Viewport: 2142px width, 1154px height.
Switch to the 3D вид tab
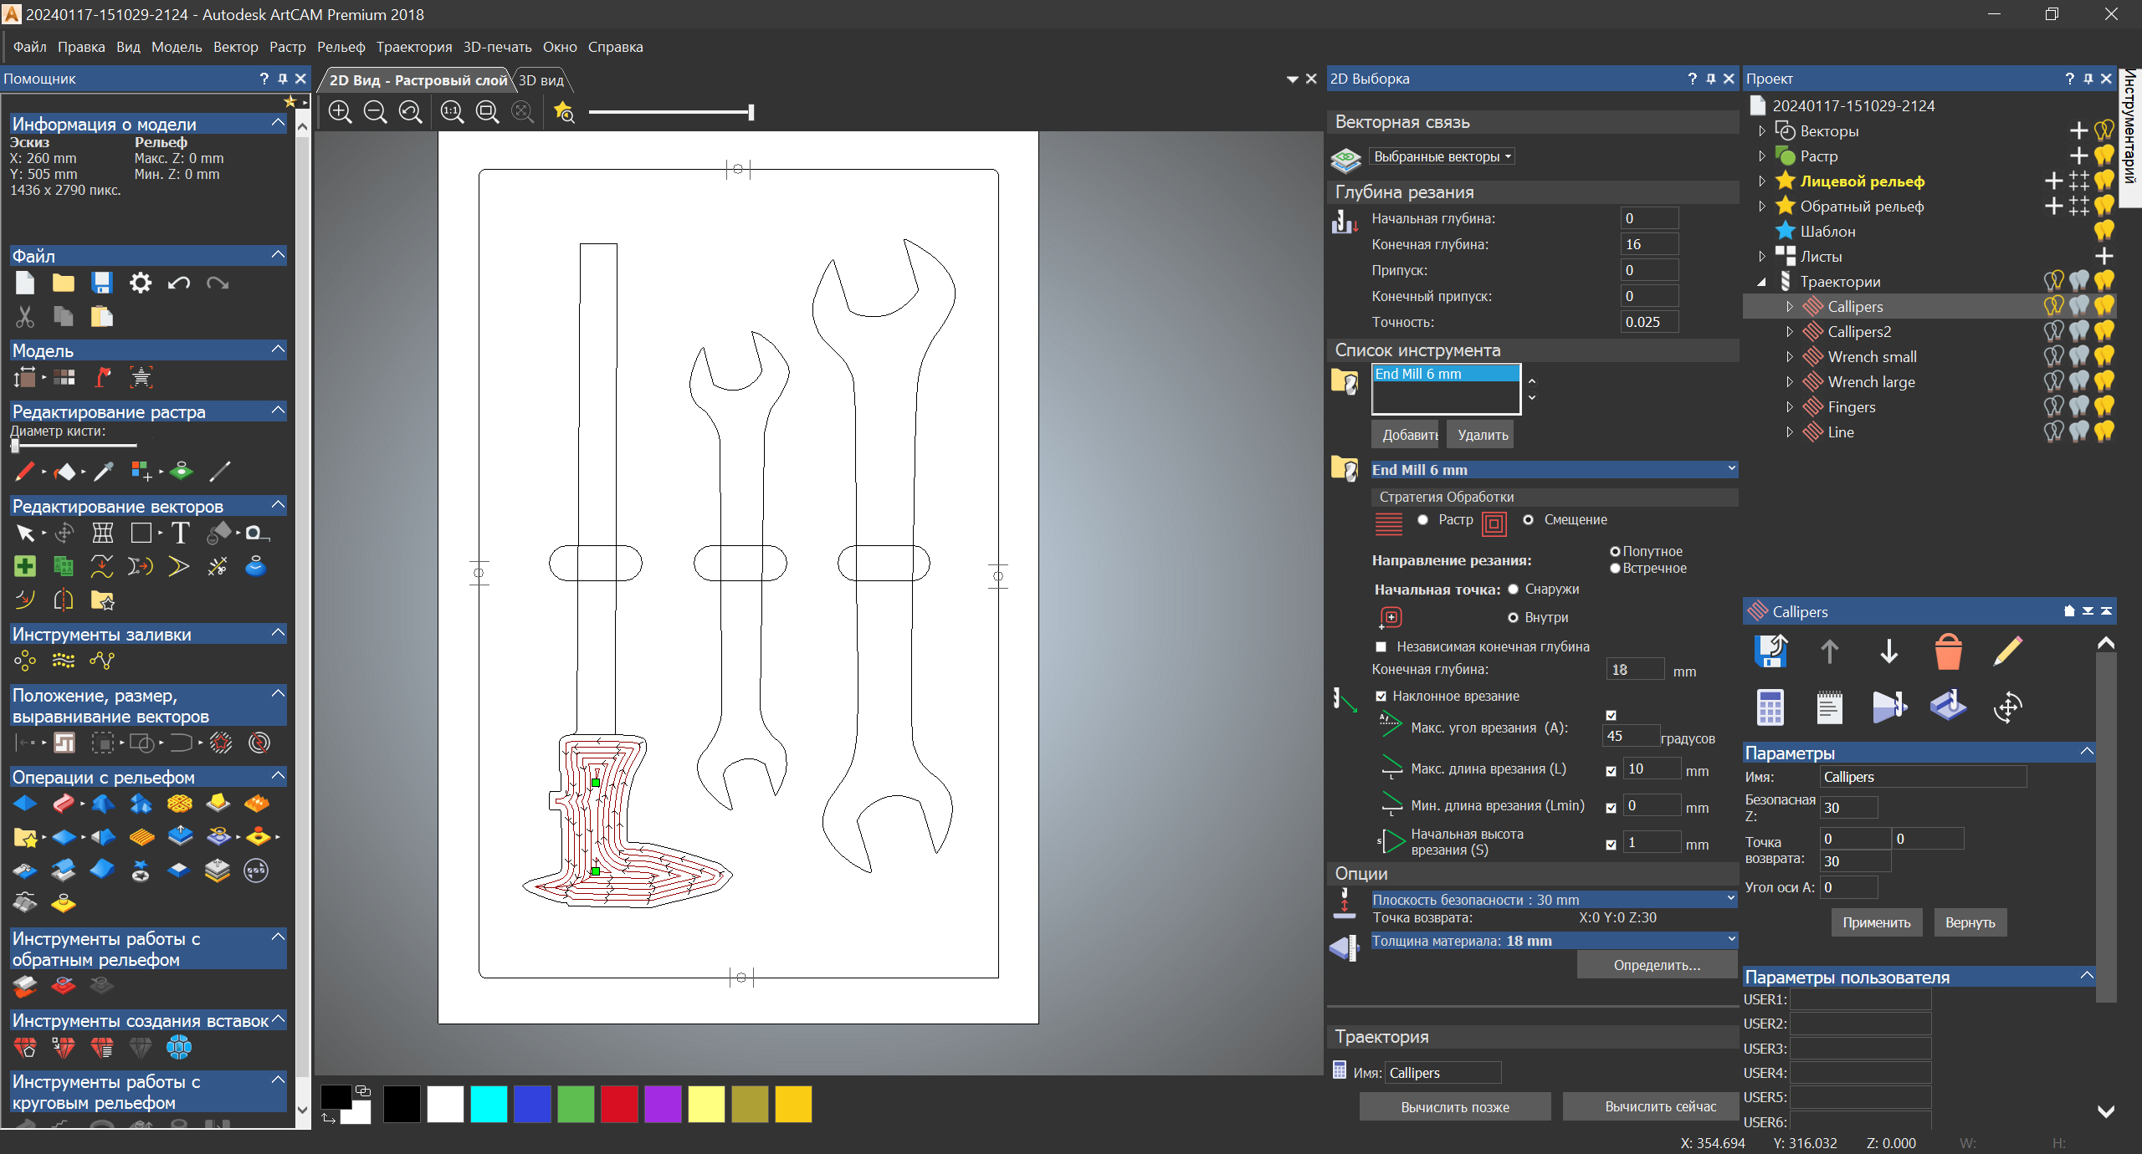click(x=541, y=80)
